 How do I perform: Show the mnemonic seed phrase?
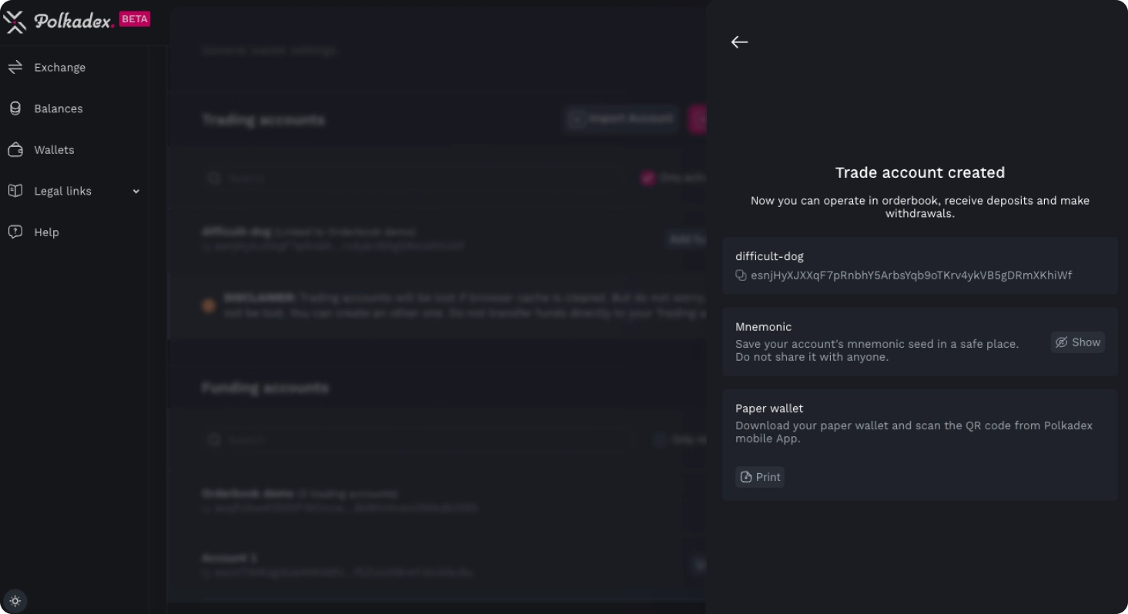[x=1077, y=342]
